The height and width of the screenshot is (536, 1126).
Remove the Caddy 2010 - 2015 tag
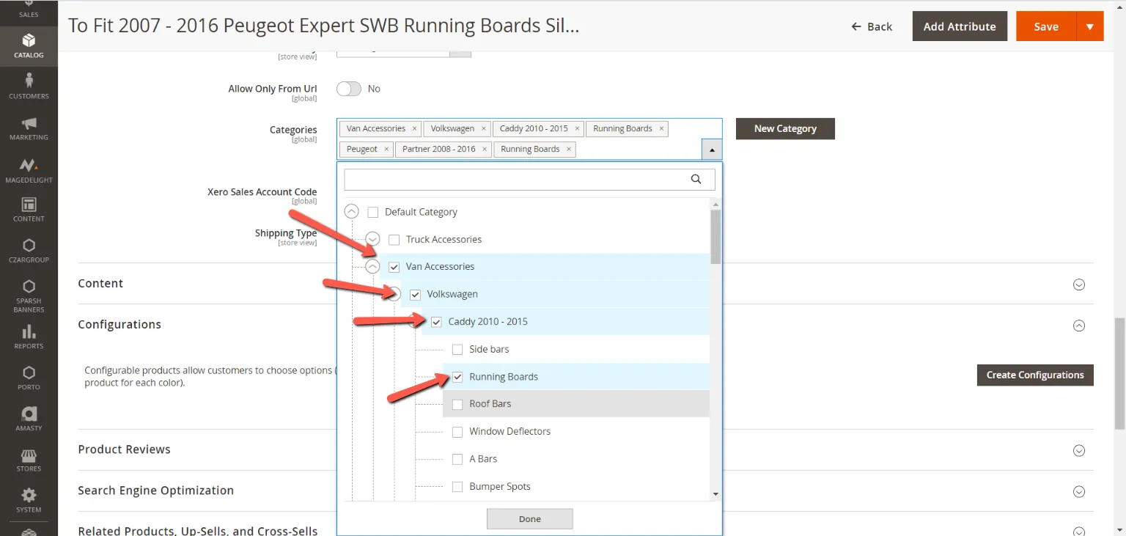(x=577, y=128)
